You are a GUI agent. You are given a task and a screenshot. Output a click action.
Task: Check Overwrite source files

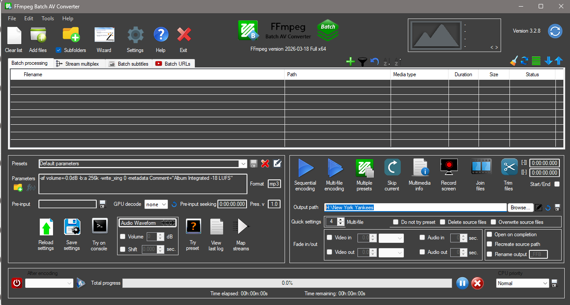[x=494, y=222]
